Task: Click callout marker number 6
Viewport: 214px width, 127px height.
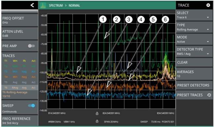Action: pos(165,20)
